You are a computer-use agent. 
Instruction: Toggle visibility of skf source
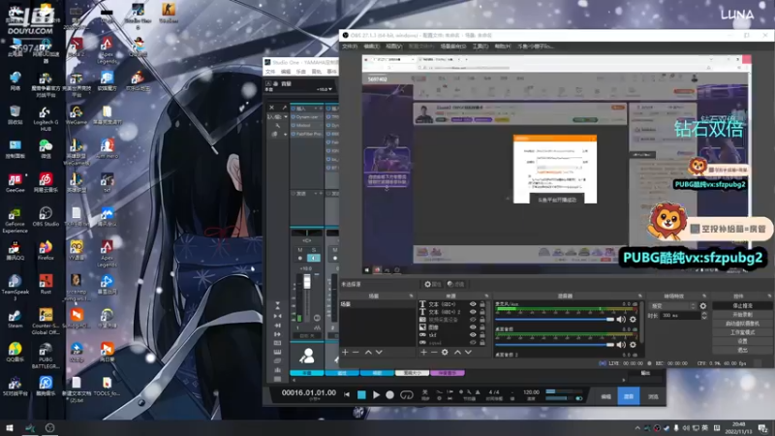pyautogui.click(x=473, y=334)
